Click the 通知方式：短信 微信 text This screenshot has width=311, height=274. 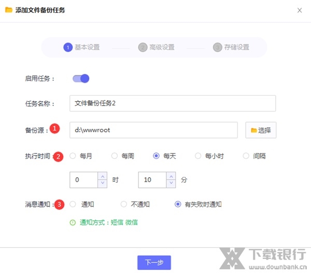[109, 223]
